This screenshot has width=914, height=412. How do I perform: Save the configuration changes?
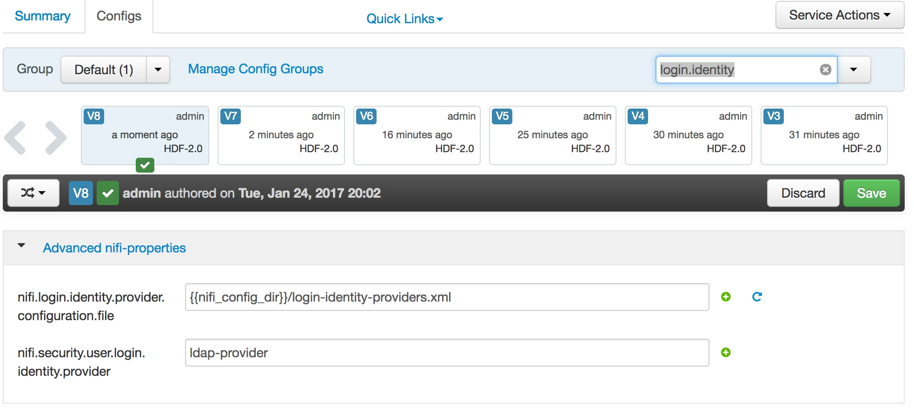pos(871,193)
